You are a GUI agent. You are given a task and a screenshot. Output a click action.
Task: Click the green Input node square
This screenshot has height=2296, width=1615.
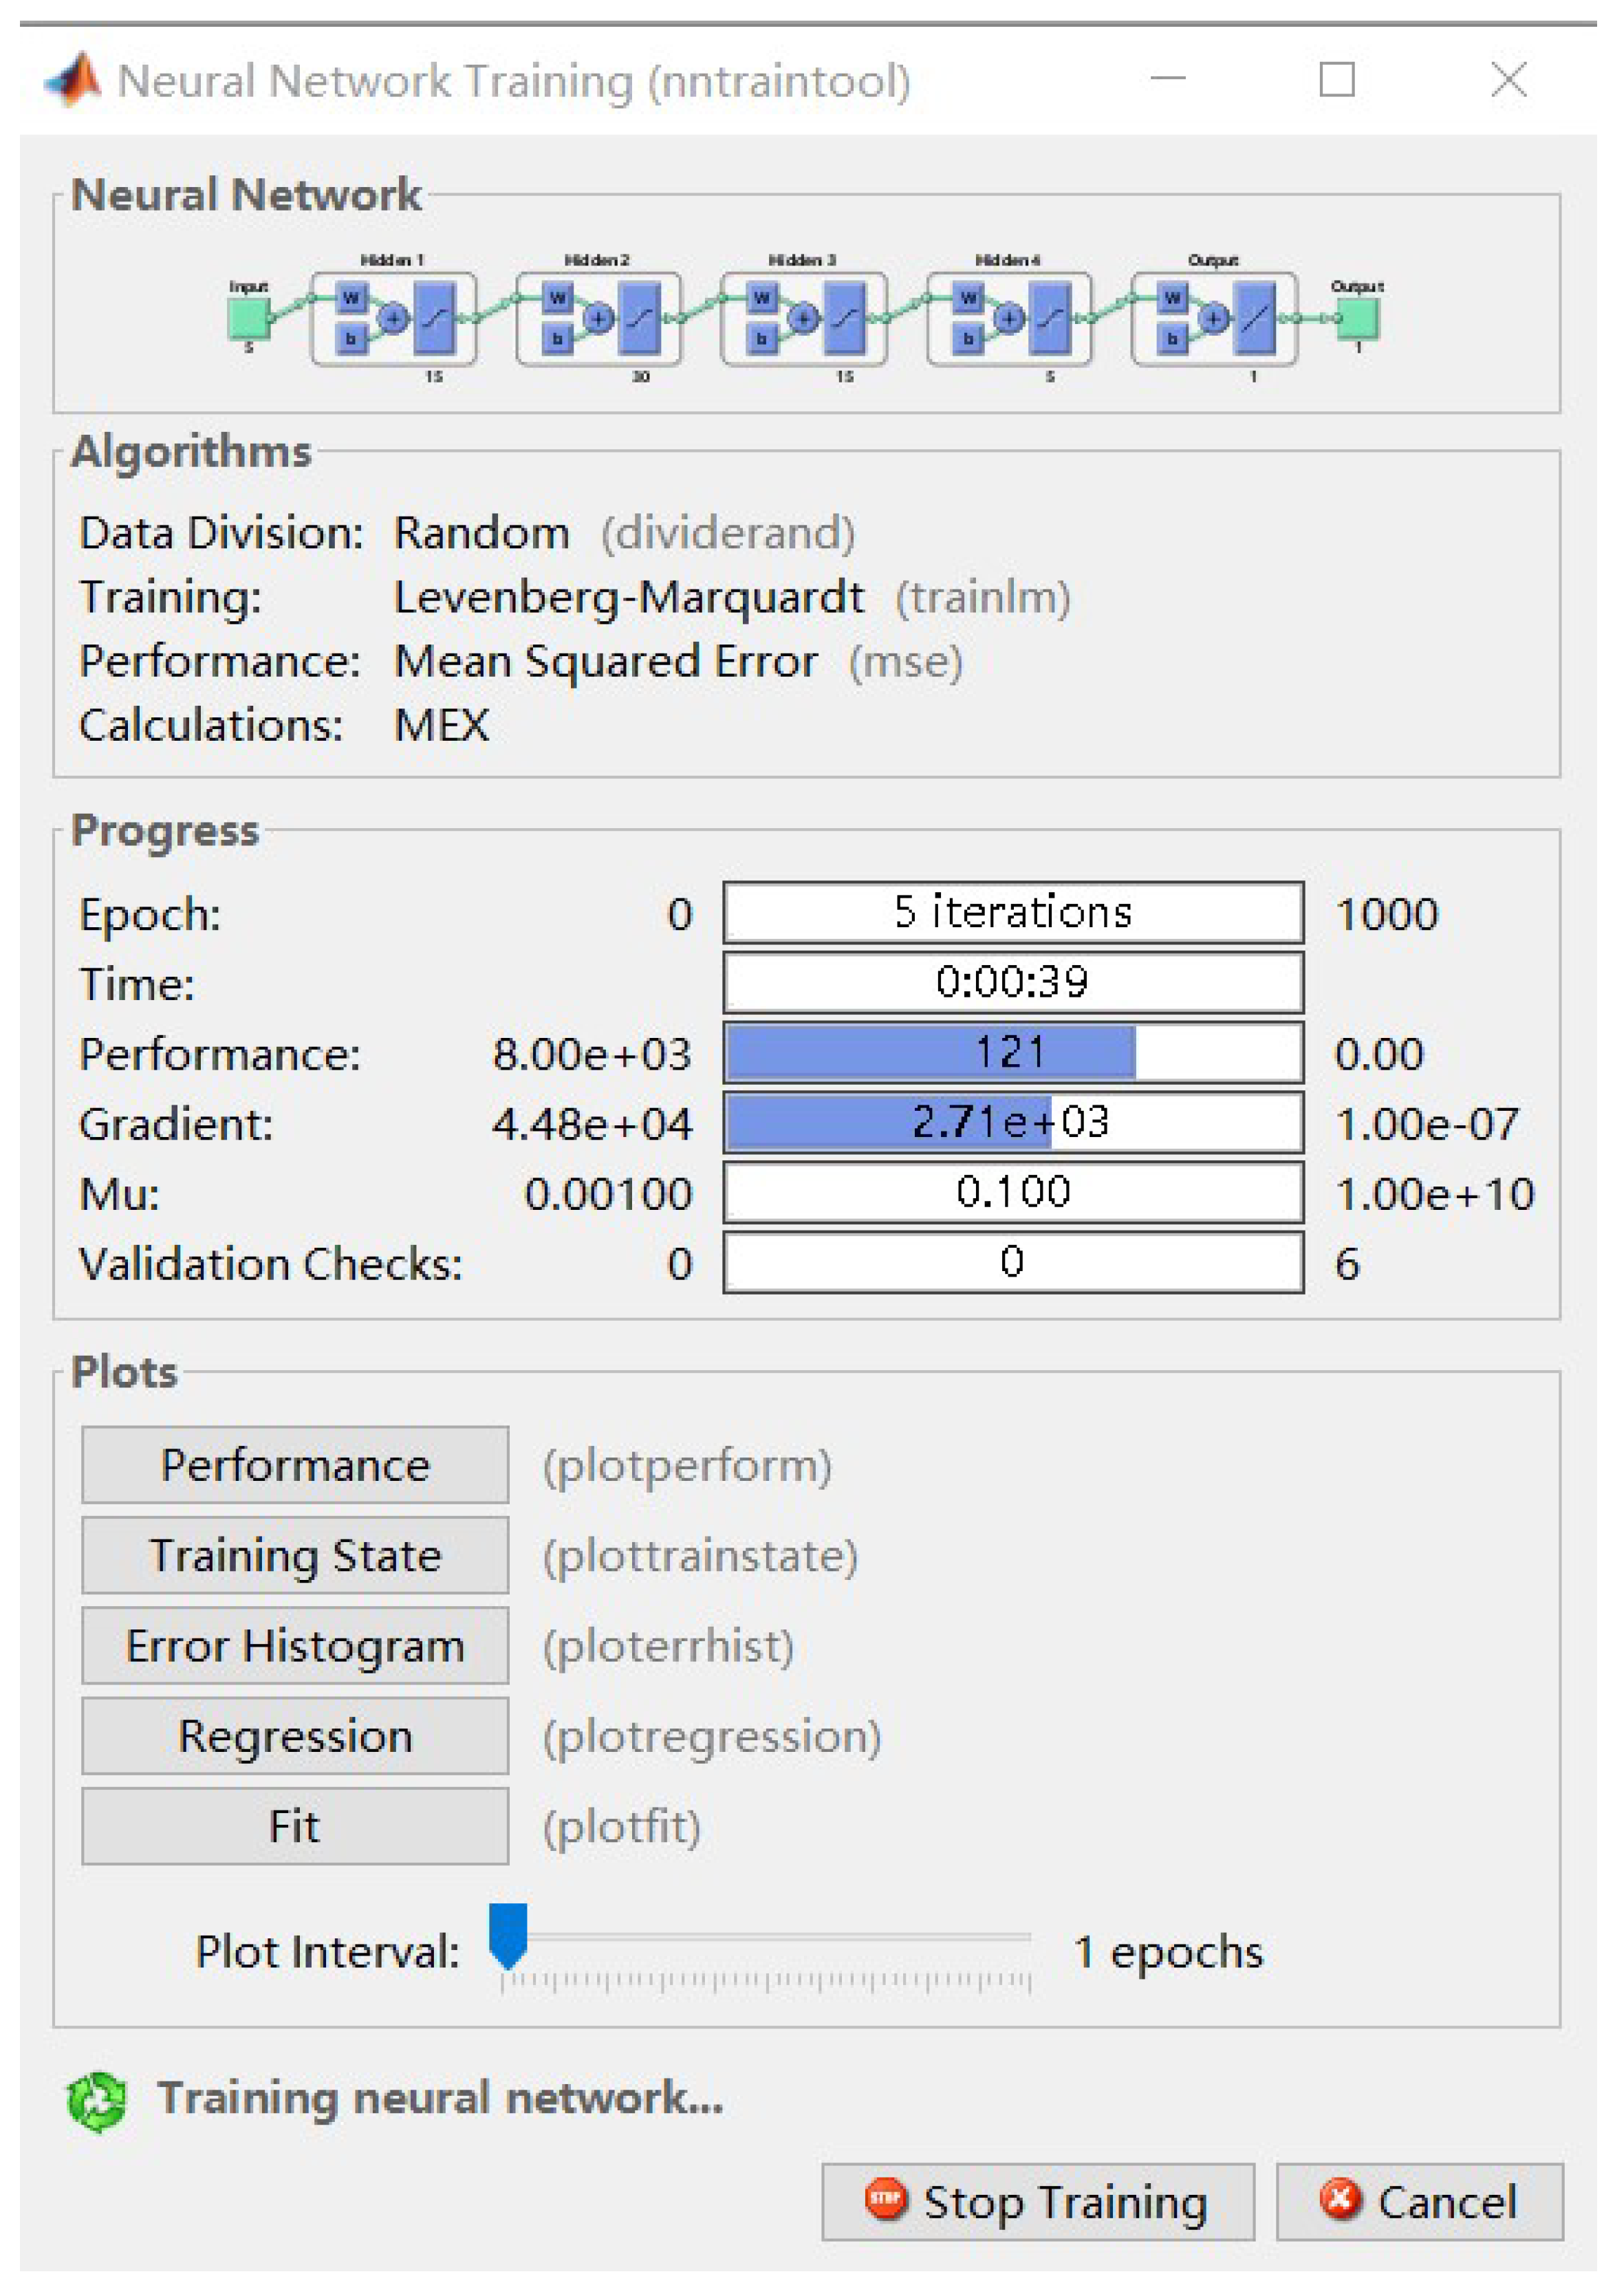point(248,318)
